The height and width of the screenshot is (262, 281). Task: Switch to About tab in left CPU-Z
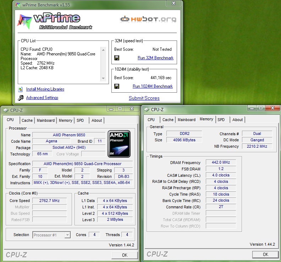97,120
